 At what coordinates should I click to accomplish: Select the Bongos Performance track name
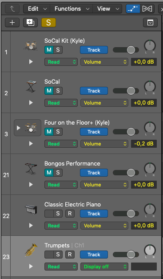tap(72, 163)
